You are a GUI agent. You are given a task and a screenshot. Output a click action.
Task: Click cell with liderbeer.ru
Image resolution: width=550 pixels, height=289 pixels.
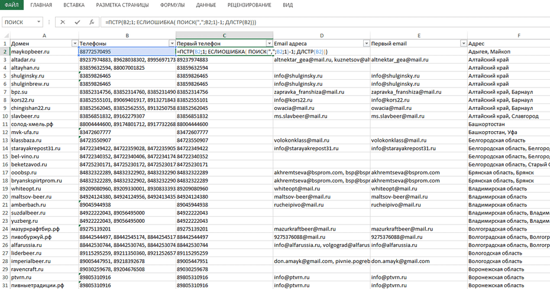coord(44,253)
